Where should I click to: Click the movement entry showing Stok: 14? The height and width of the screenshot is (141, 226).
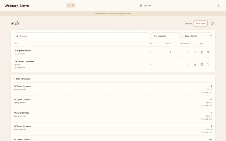pos(113,102)
